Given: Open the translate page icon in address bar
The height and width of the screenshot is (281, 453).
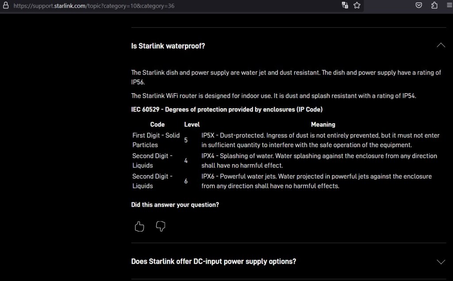Looking at the screenshot, I should (345, 5).
